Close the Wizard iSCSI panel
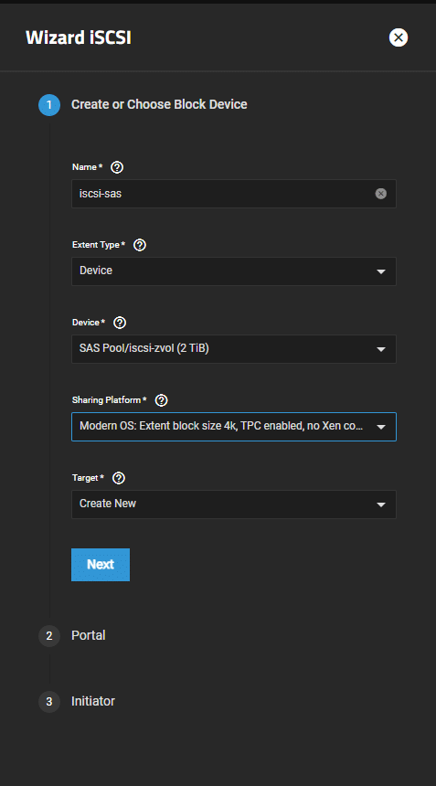The height and width of the screenshot is (786, 436). tap(399, 37)
